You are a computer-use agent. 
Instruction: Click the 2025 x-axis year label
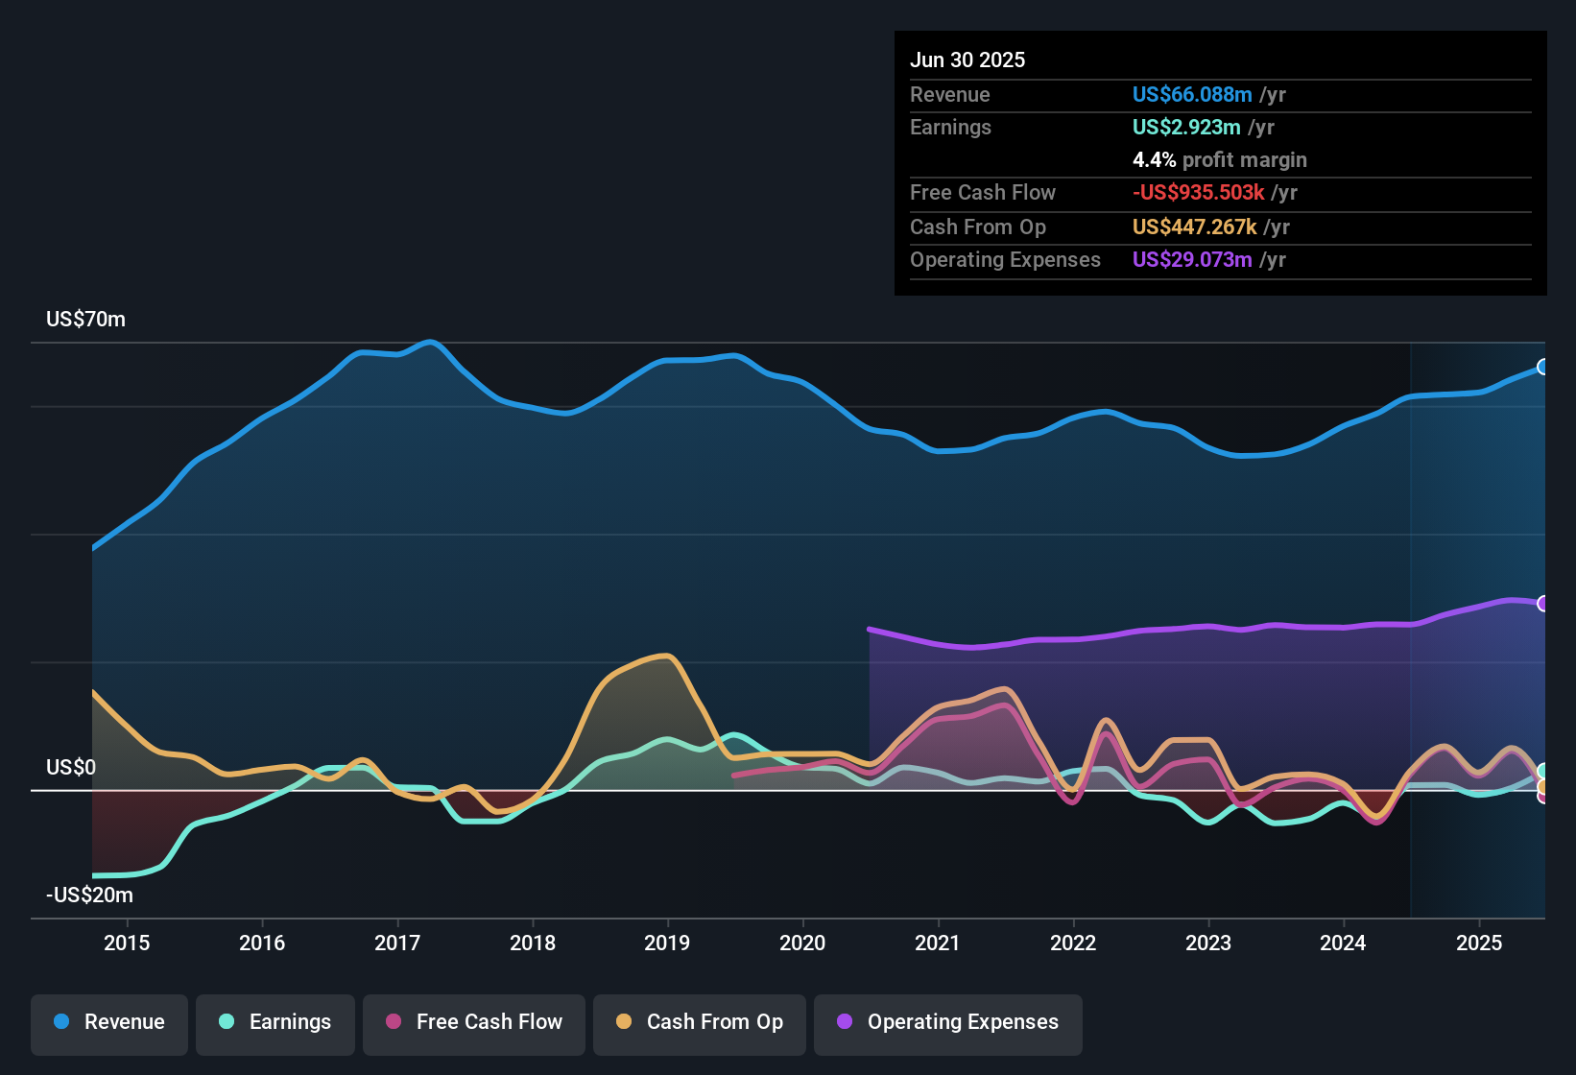click(1479, 943)
